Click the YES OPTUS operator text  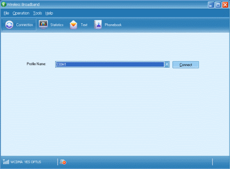pyautogui.click(x=33, y=162)
